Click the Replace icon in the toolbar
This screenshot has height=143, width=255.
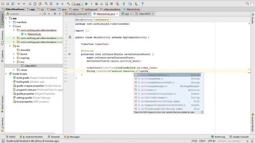pos(51,4)
